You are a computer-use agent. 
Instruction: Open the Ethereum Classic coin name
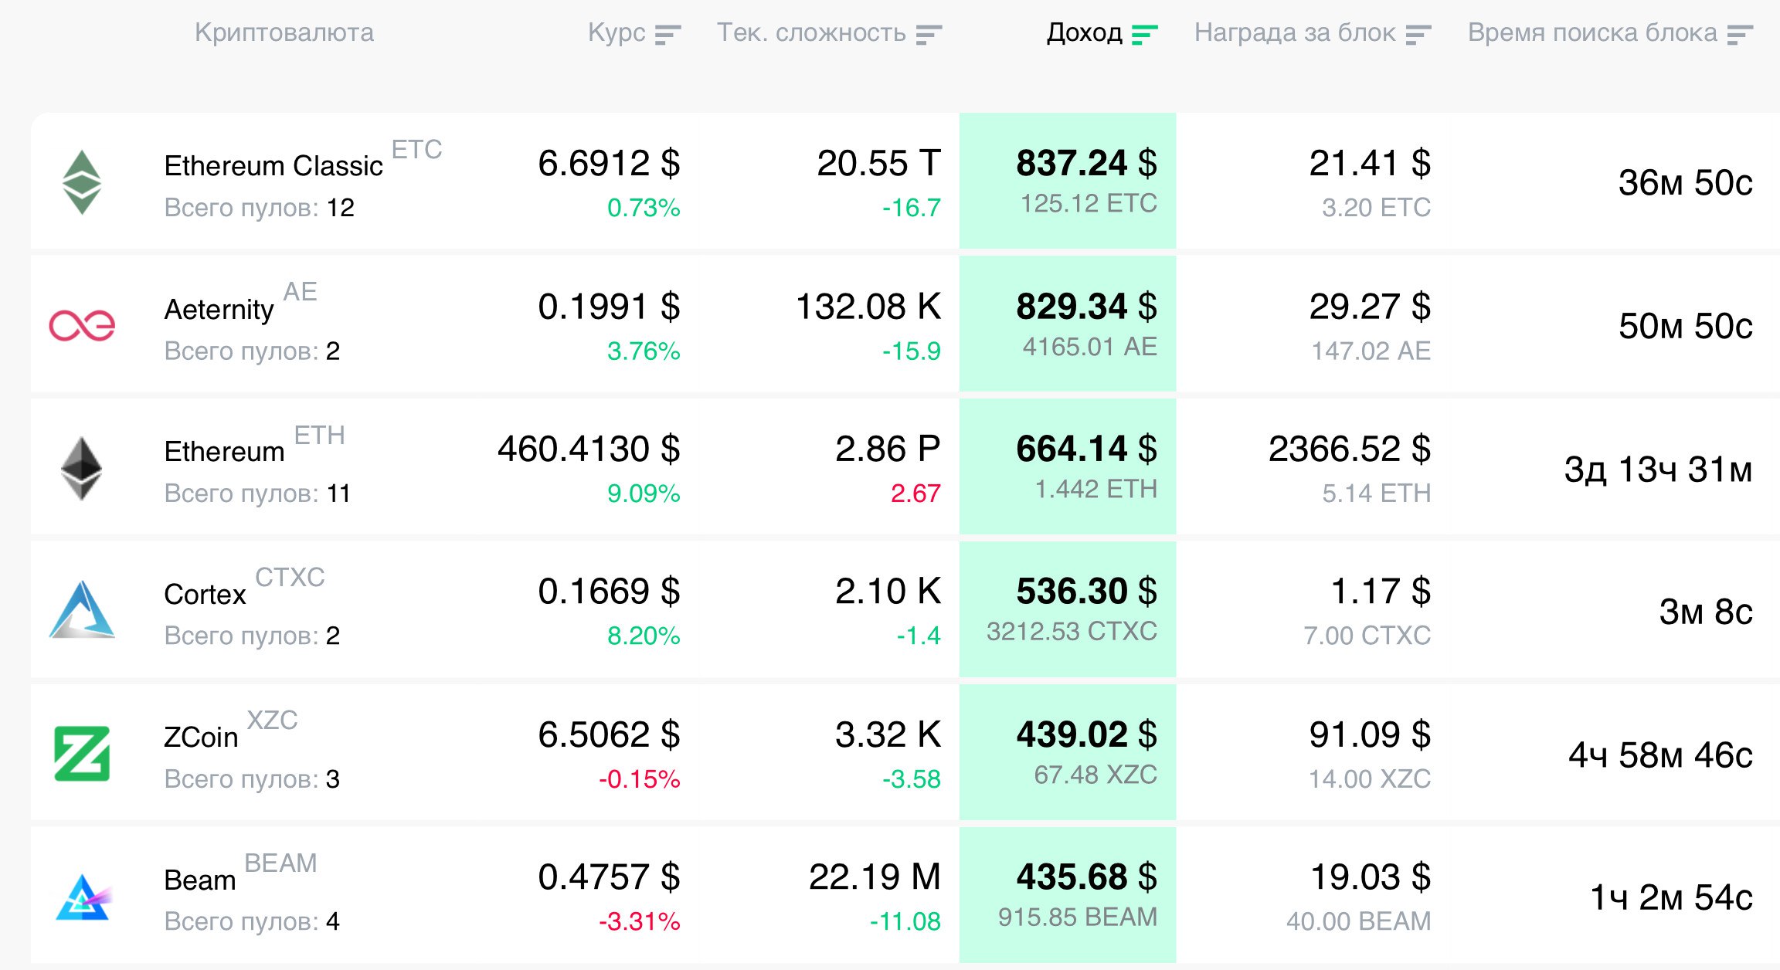(x=273, y=166)
